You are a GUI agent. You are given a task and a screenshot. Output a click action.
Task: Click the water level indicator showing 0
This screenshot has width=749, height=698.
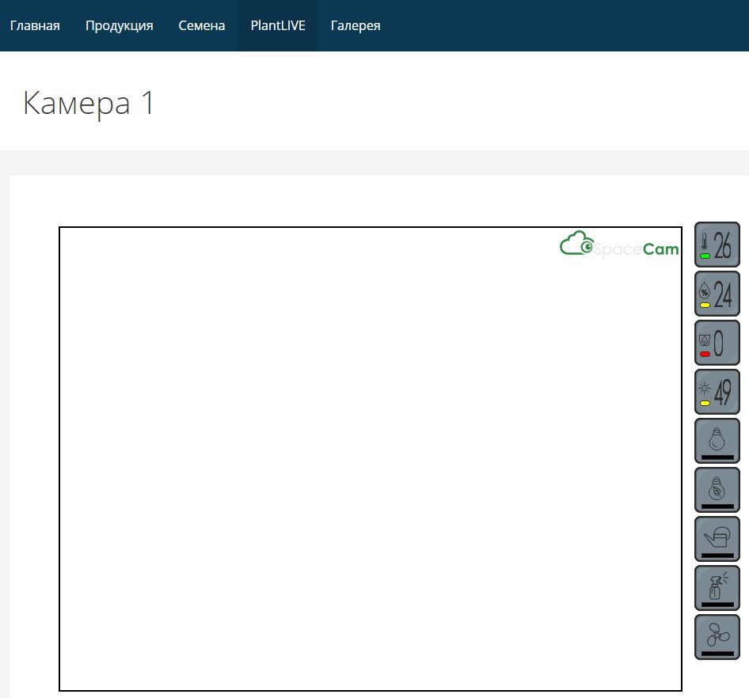pos(717,343)
